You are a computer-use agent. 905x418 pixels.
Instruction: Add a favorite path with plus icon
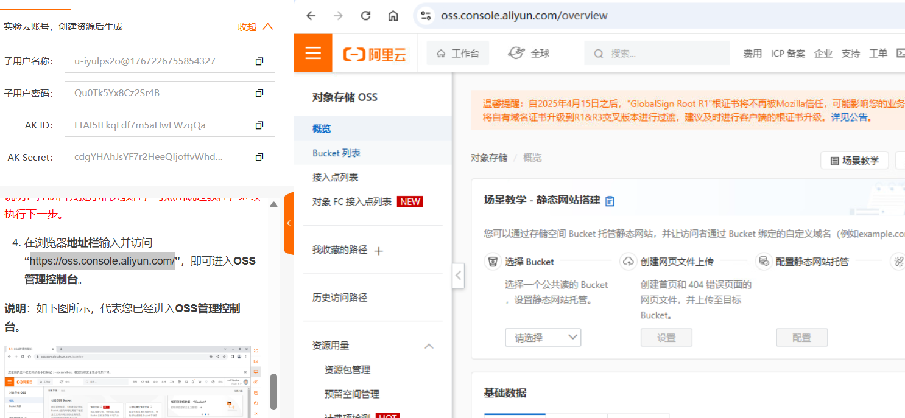[x=379, y=251]
